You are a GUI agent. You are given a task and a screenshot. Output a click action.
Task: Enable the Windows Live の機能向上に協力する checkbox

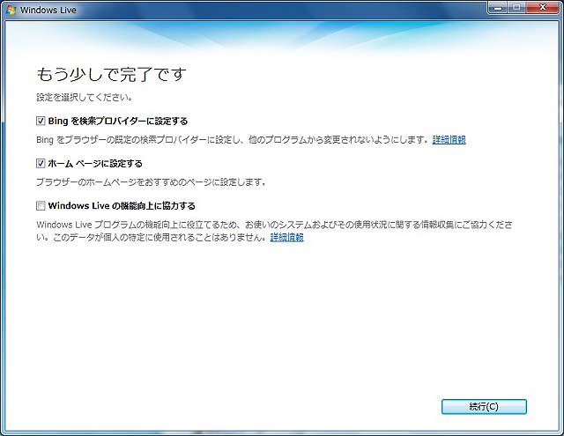coord(41,205)
